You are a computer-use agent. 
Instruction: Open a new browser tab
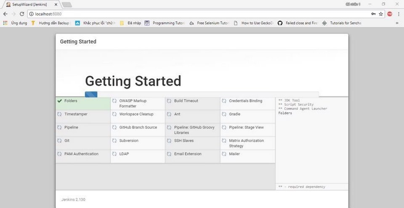(67, 5)
